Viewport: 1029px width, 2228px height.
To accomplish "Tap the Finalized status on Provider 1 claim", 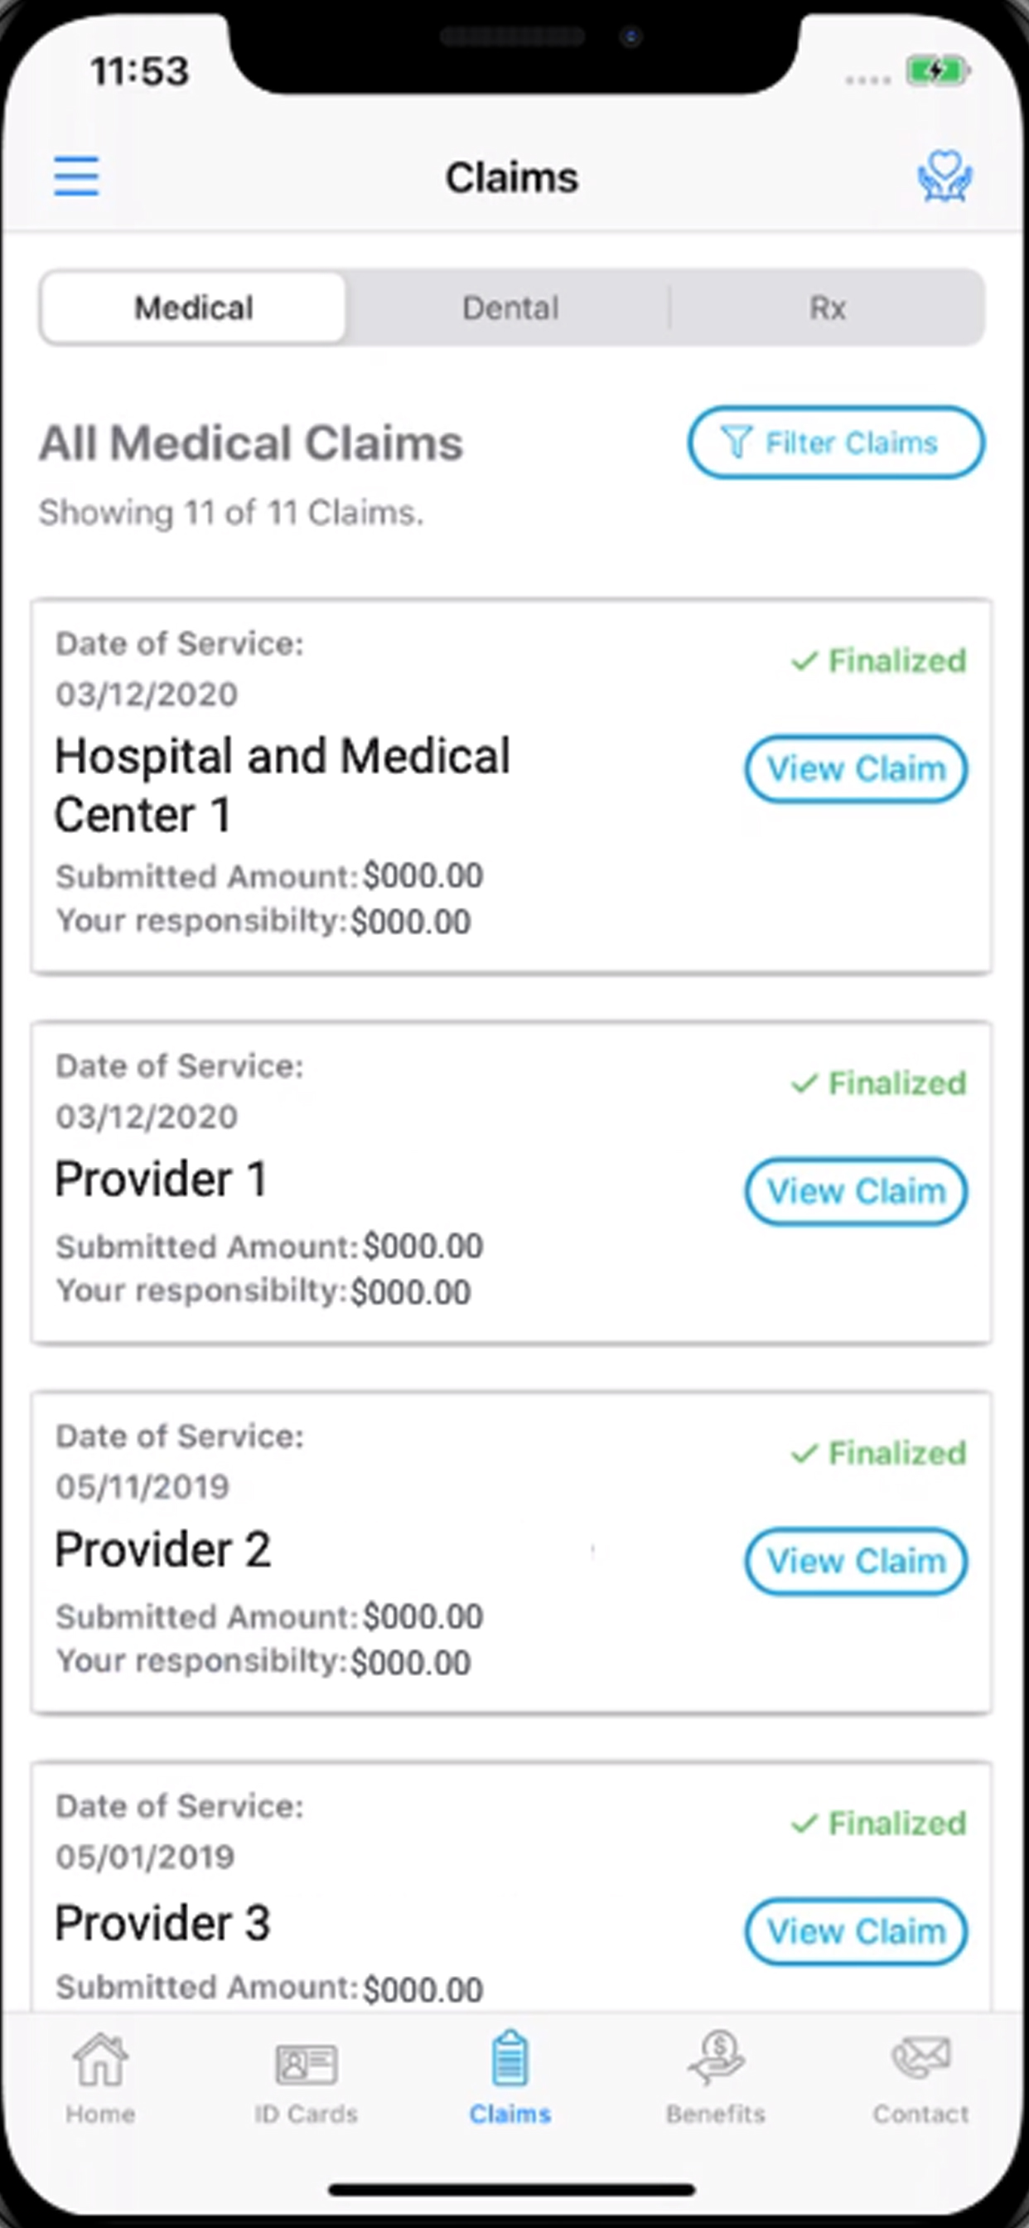I will (878, 1083).
